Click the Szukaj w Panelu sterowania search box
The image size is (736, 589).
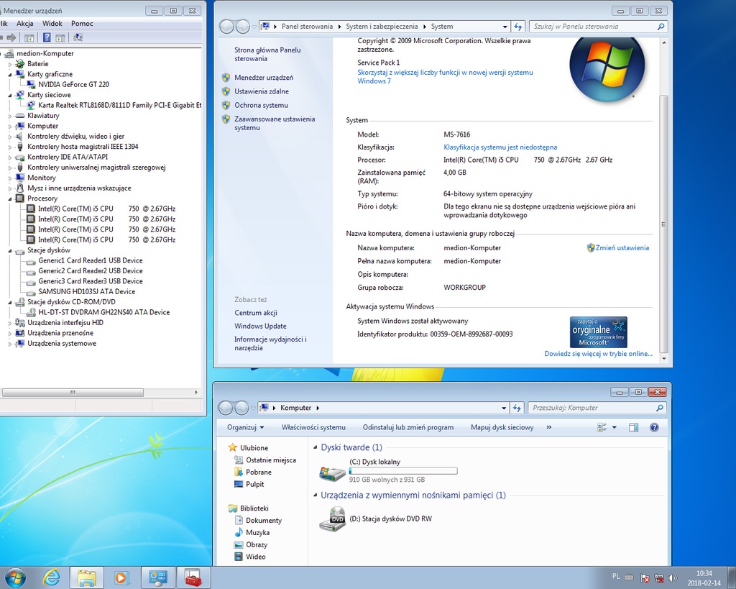pyautogui.click(x=597, y=27)
